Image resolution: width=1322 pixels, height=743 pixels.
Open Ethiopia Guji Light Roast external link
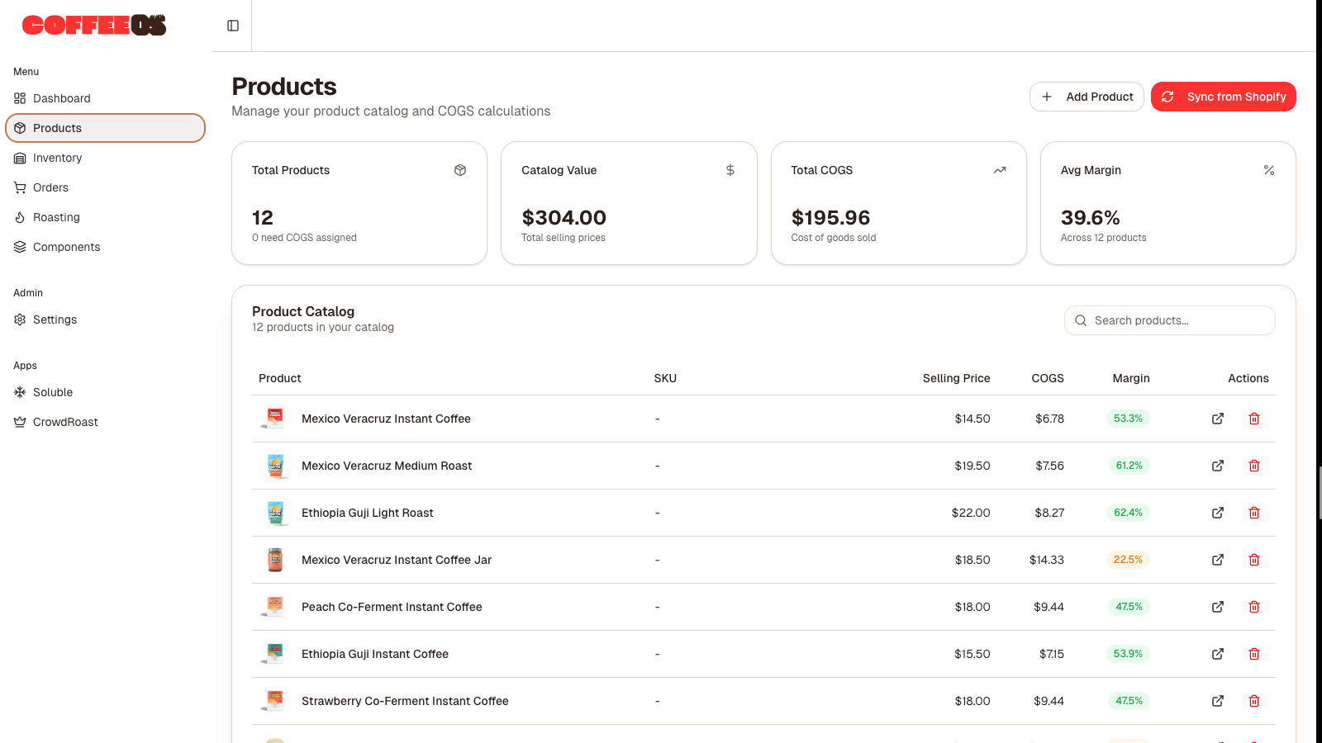click(x=1218, y=513)
